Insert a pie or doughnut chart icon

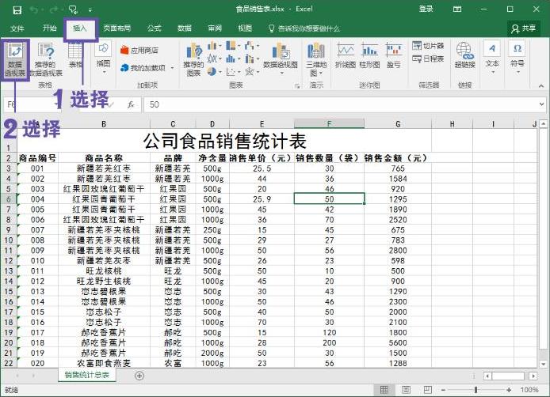[x=212, y=72]
